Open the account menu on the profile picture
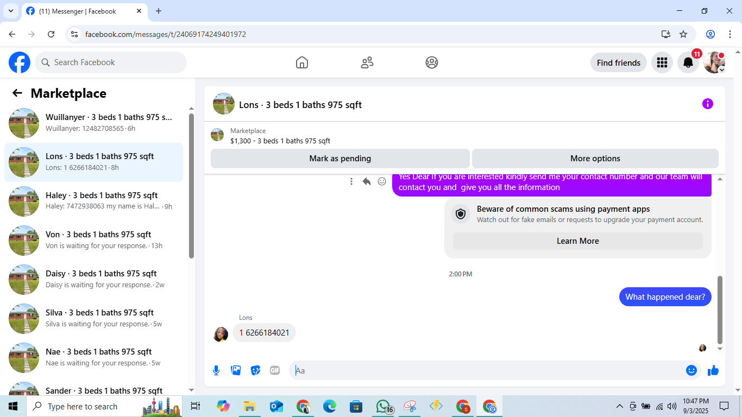Image resolution: width=742 pixels, height=417 pixels. (714, 62)
